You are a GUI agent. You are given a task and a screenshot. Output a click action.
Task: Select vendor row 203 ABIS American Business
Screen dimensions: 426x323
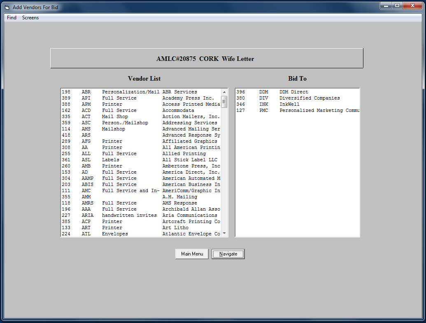141,184
